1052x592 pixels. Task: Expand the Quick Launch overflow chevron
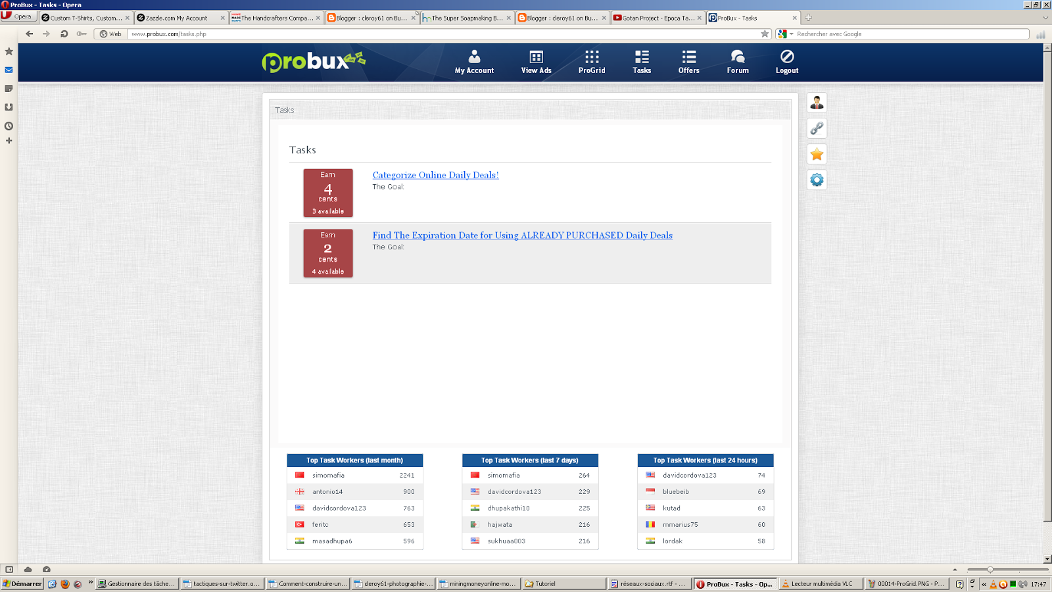click(x=91, y=583)
